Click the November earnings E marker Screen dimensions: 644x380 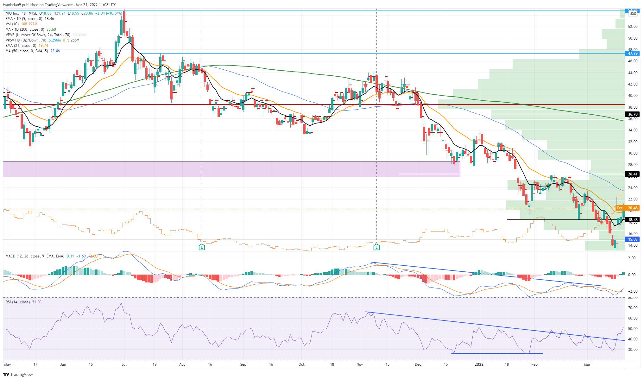tap(376, 247)
